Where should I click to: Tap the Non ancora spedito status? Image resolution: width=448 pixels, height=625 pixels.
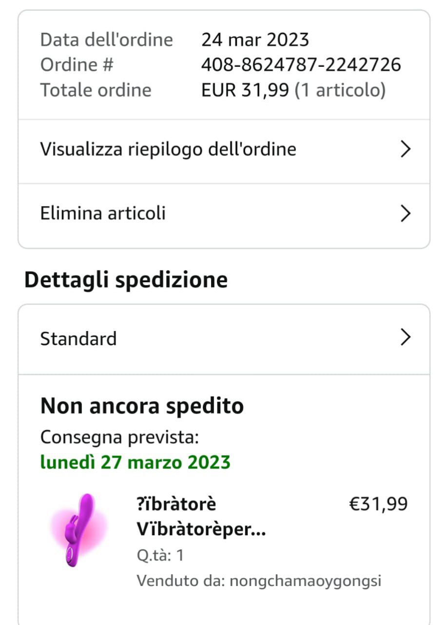(x=142, y=406)
